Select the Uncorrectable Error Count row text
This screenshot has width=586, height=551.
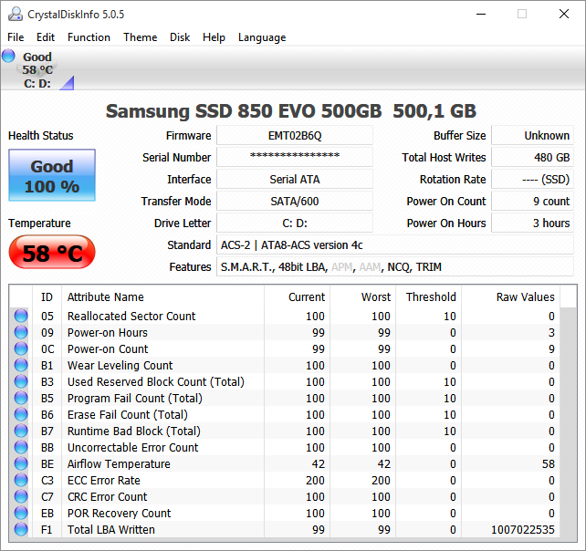click(132, 448)
